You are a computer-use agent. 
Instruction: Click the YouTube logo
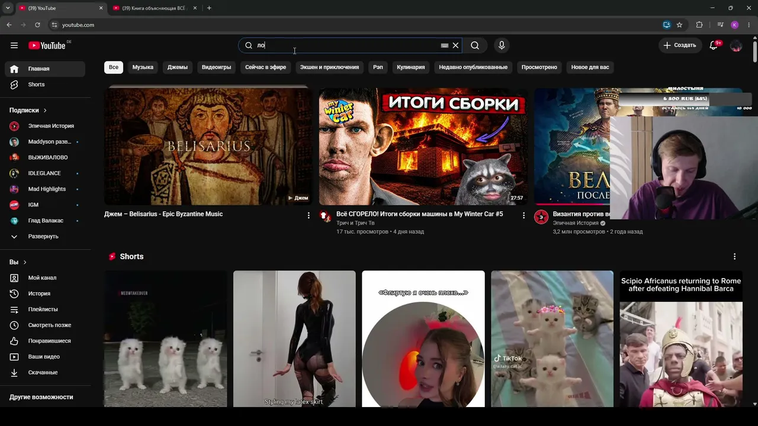[x=47, y=46]
